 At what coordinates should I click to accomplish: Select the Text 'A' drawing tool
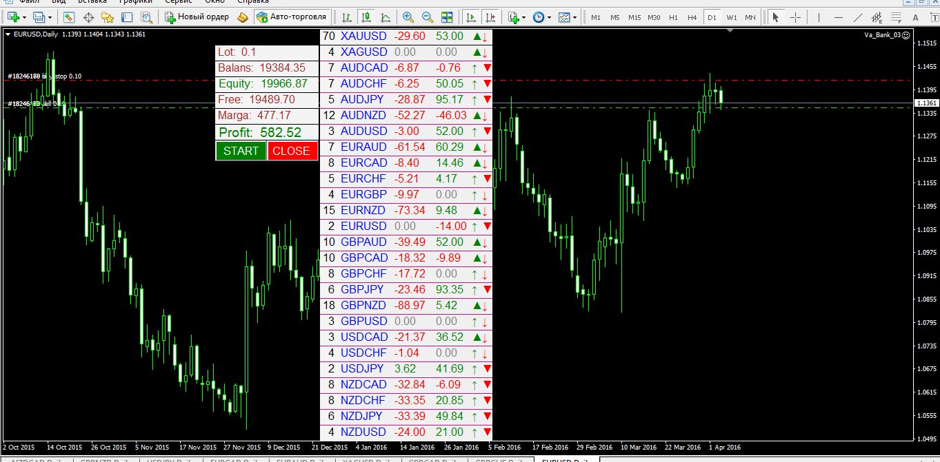pos(916,17)
